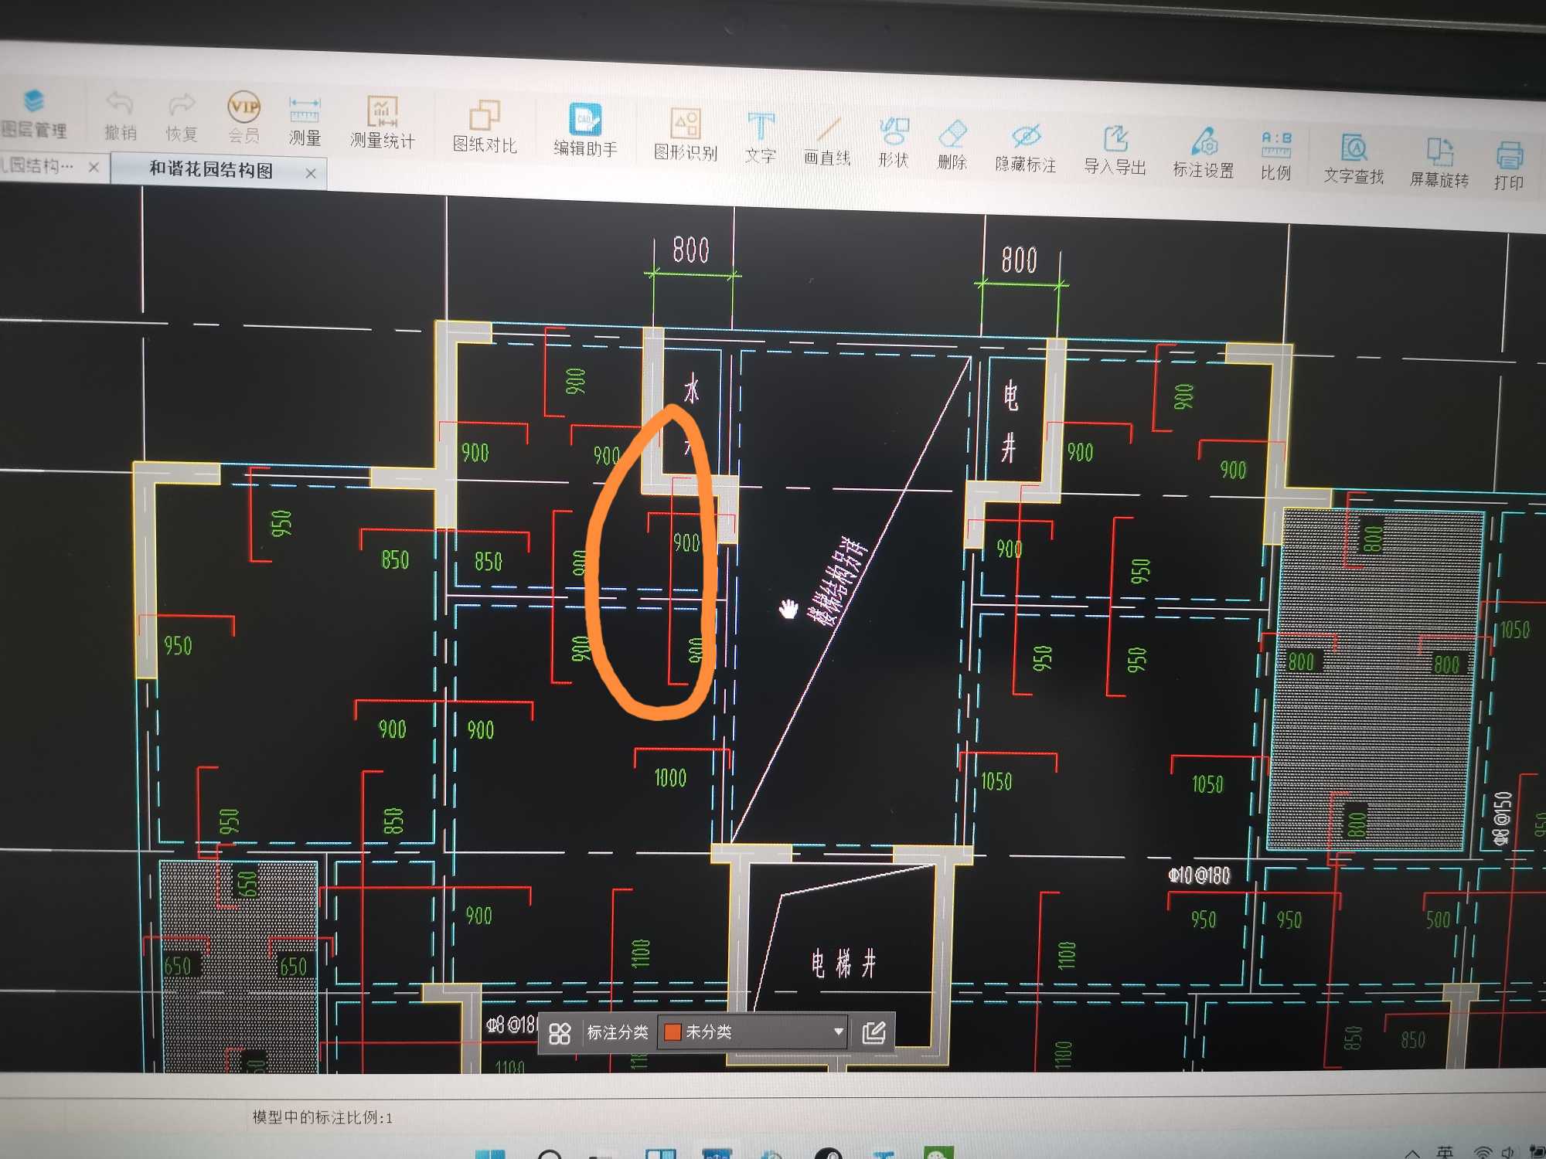
Task: Open the 图层管理 layer manager tool
Action: pos(32,114)
